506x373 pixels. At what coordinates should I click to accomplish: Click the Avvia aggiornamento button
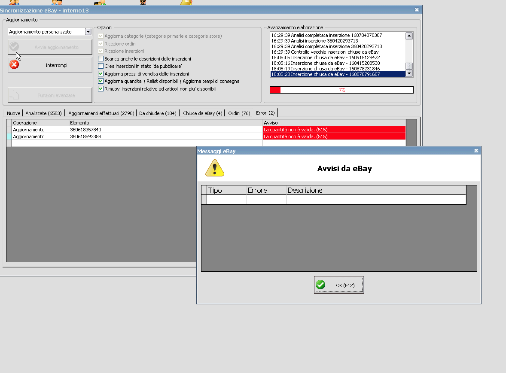coord(50,47)
